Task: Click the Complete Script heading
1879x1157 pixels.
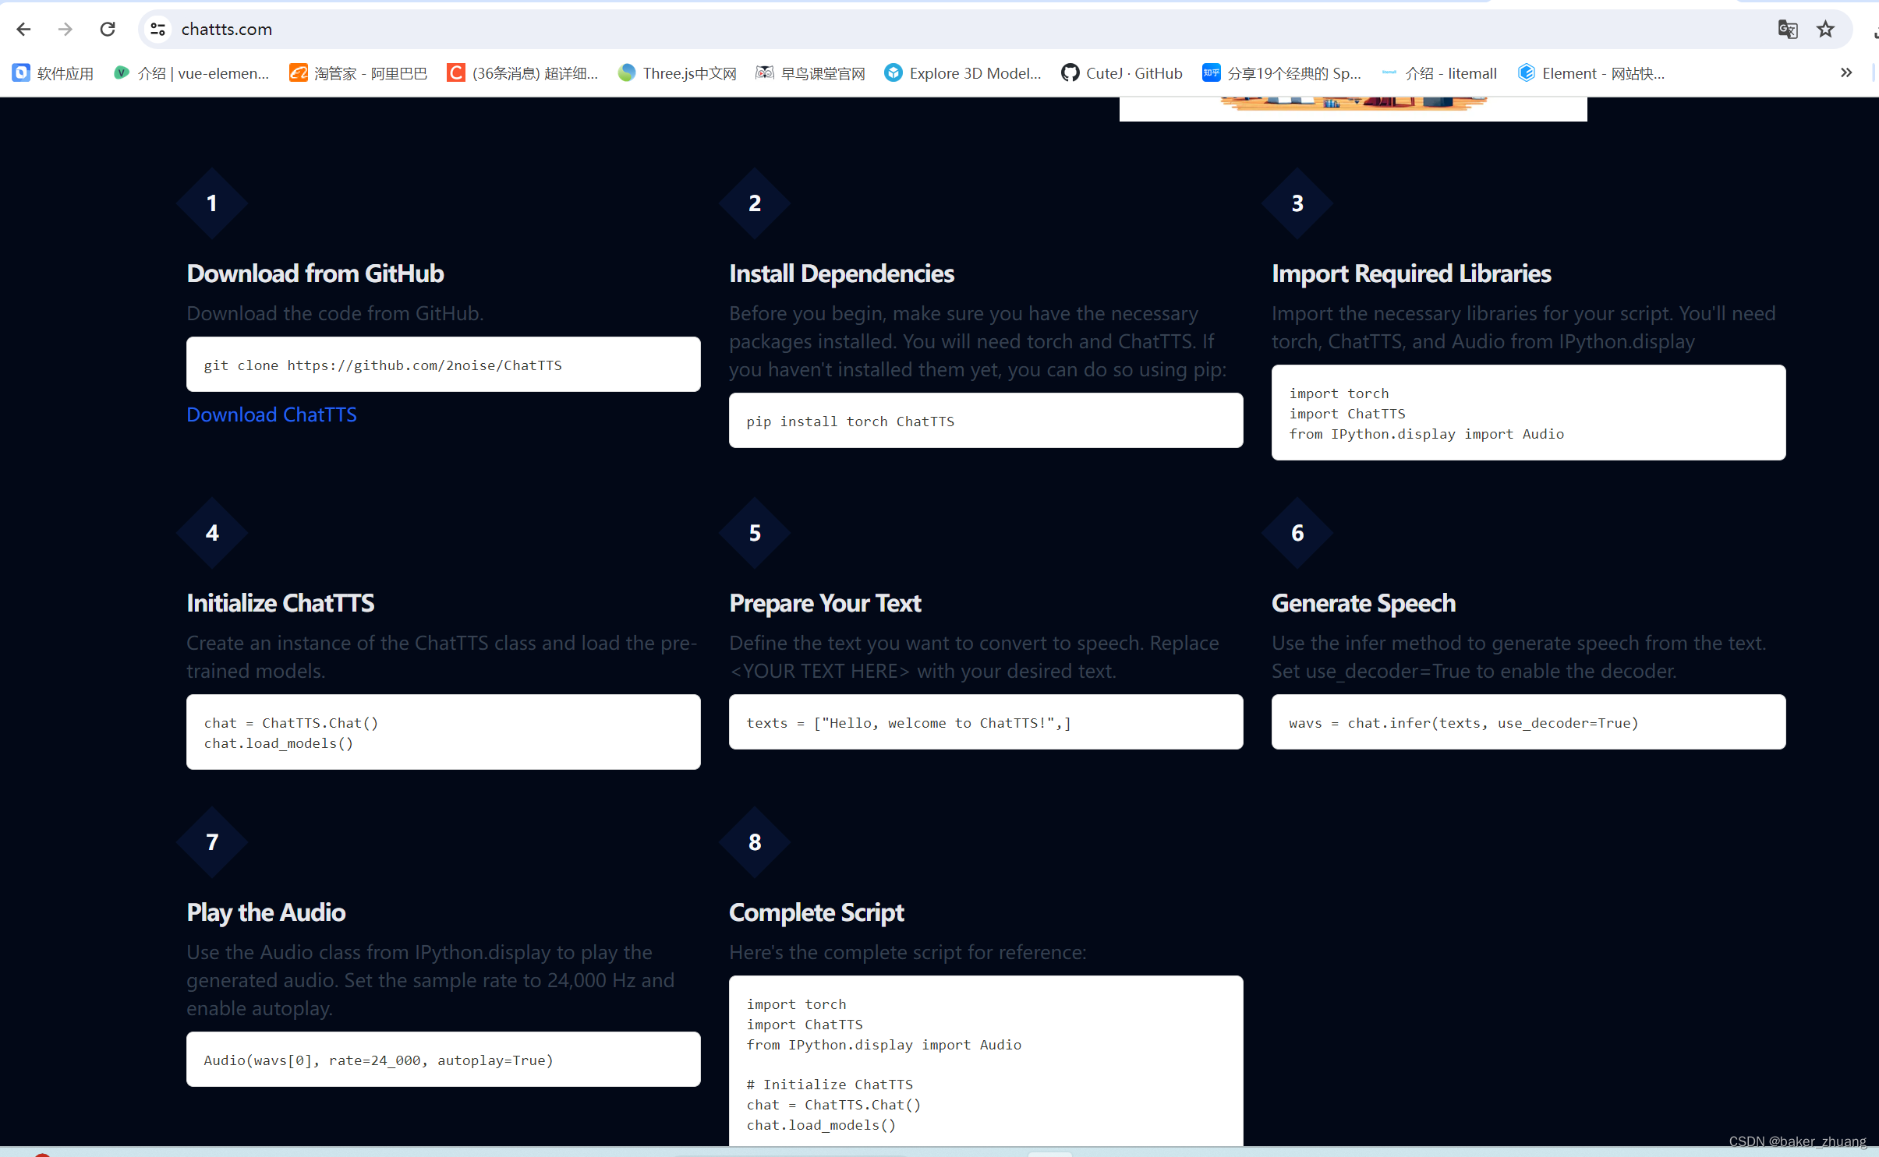Action: click(x=816, y=912)
